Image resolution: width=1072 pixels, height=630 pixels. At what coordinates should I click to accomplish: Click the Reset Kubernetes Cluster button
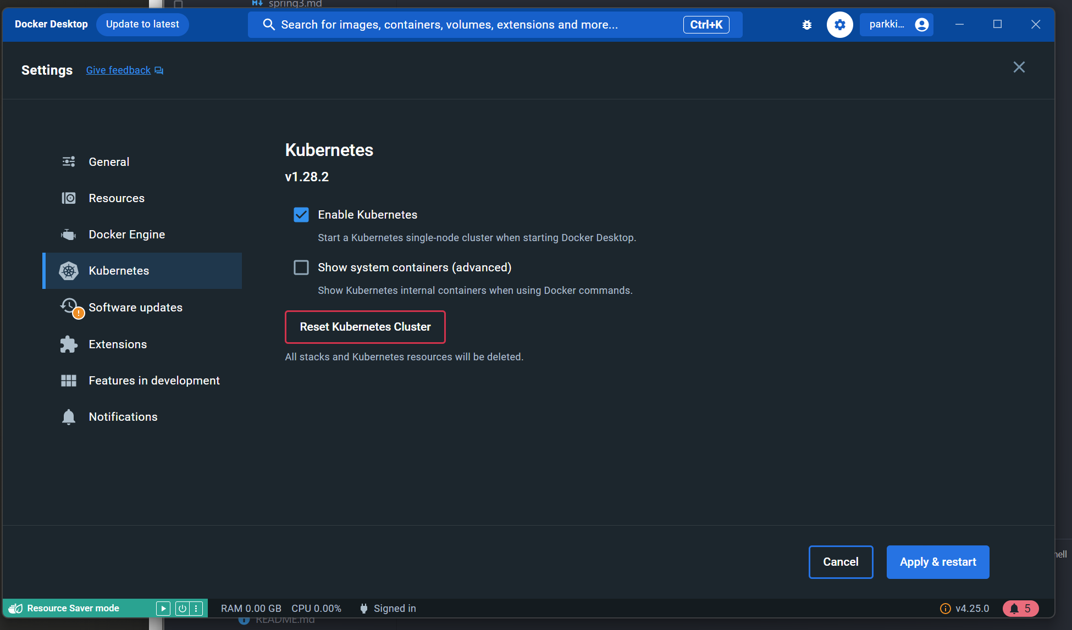365,327
